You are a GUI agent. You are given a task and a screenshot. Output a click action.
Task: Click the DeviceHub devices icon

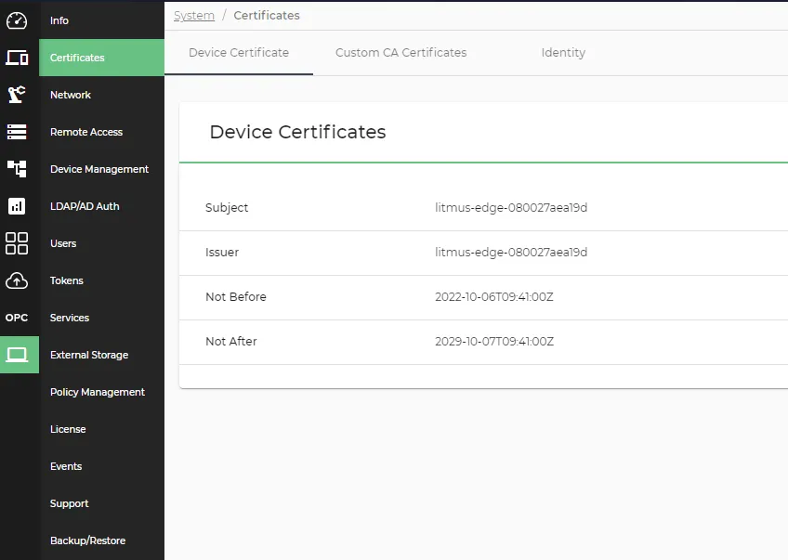tap(17, 58)
